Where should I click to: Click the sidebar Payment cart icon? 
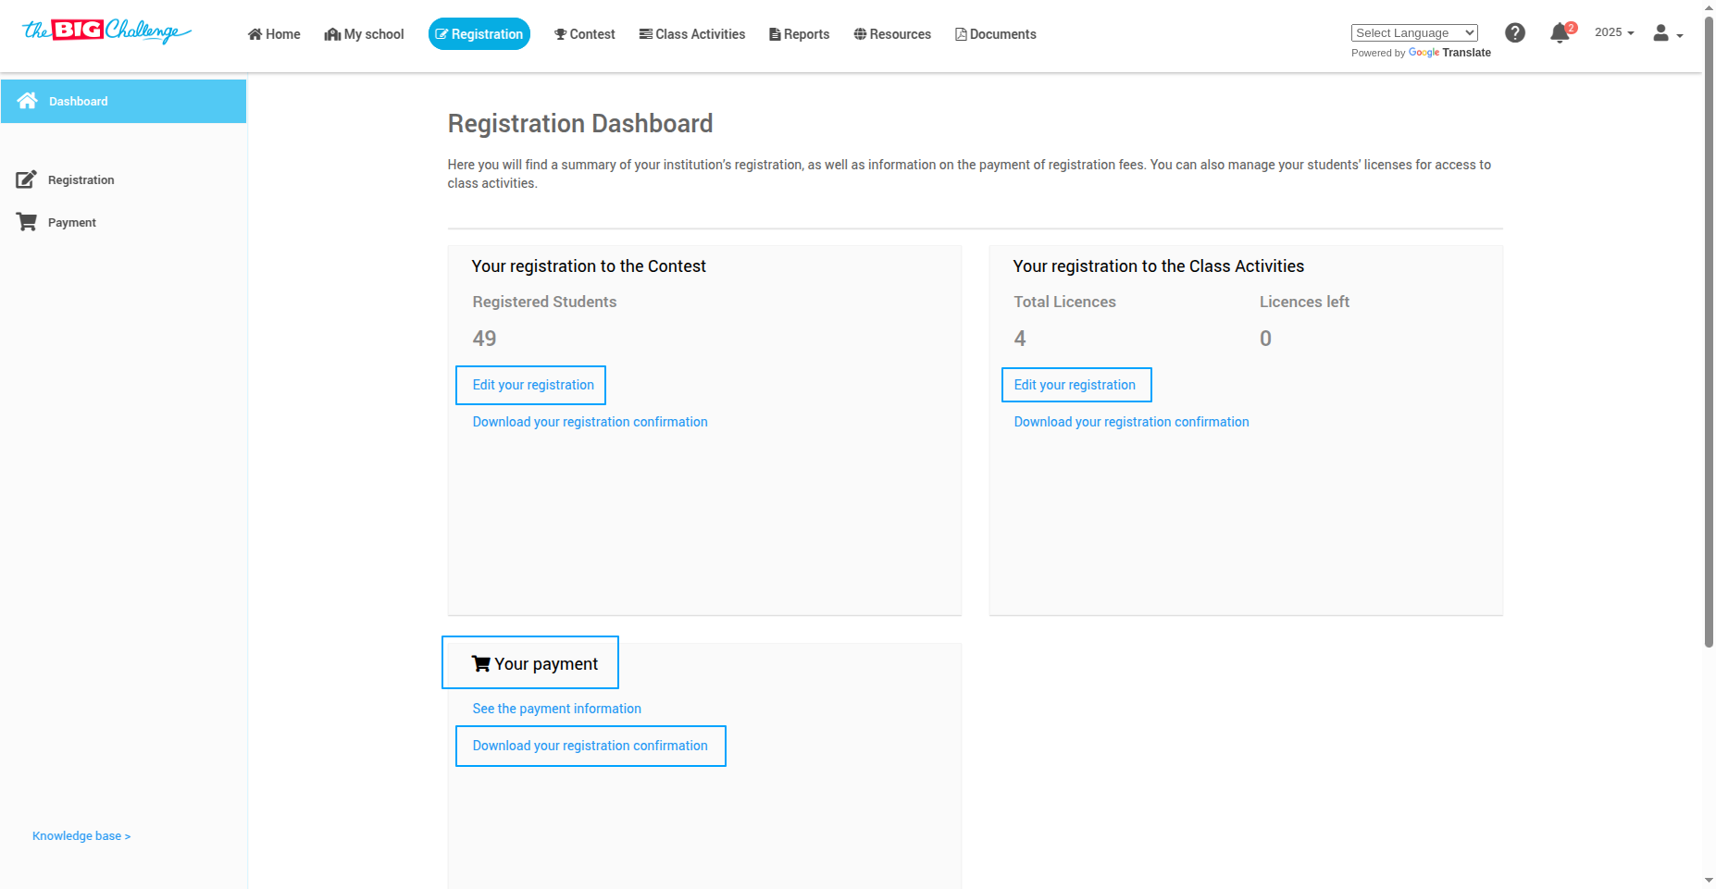27,222
